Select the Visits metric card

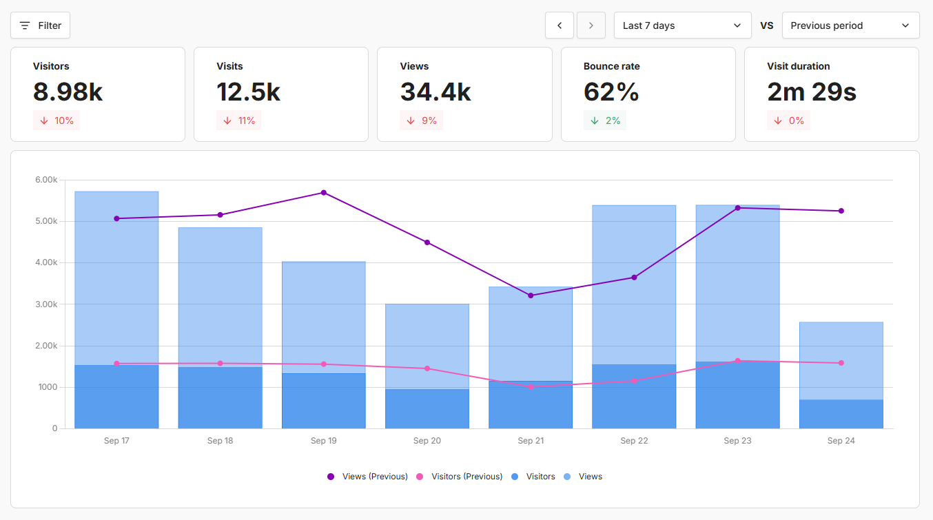pos(280,94)
